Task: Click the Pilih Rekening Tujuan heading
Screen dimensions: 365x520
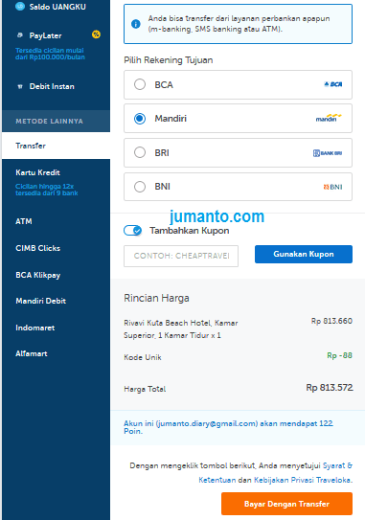Action: [x=169, y=60]
